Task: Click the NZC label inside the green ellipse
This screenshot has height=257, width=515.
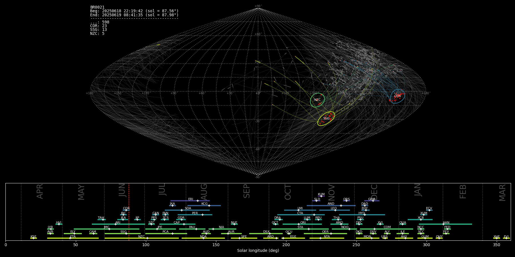Action: pyautogui.click(x=317, y=100)
